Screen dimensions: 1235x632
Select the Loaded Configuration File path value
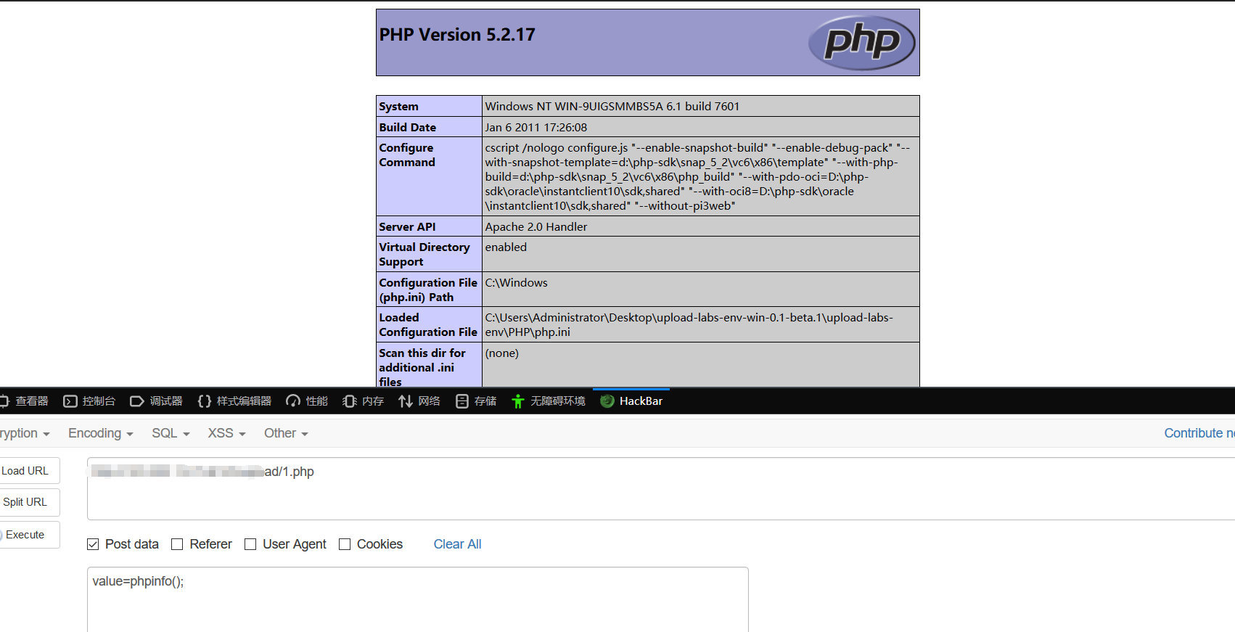pos(689,324)
